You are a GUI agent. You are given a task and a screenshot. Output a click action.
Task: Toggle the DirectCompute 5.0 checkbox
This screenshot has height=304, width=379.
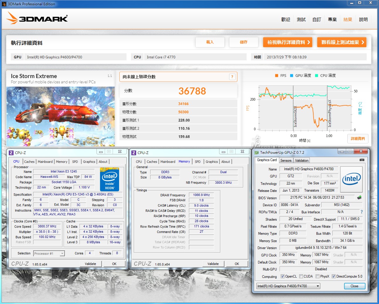click(x=334, y=276)
